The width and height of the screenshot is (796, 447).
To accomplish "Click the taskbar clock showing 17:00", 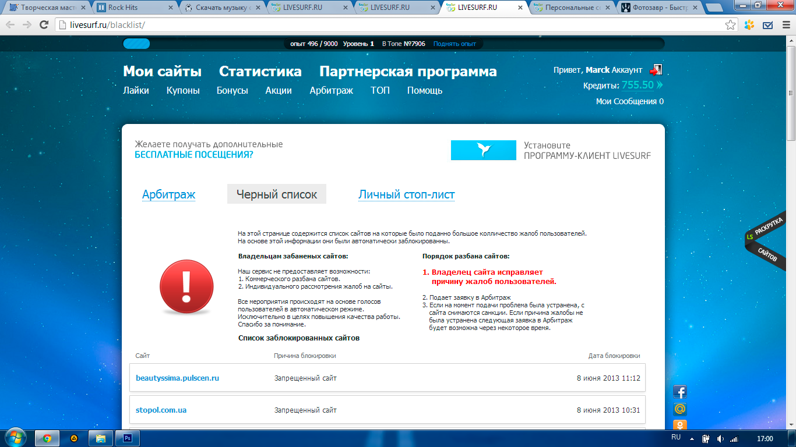I will pyautogui.click(x=765, y=438).
